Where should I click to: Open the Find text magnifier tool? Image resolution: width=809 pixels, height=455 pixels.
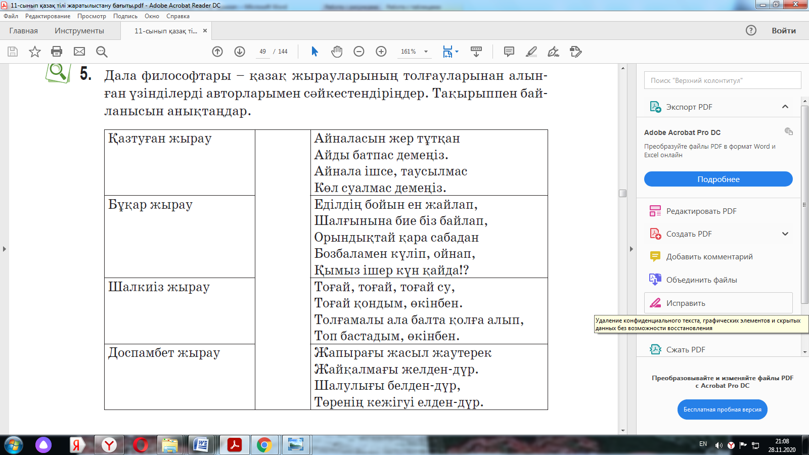[x=102, y=52]
